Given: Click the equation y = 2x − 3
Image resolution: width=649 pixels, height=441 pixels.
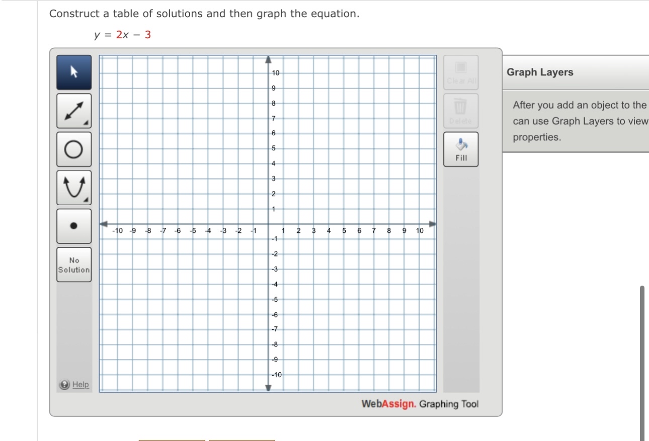Looking at the screenshot, I should coord(122,34).
